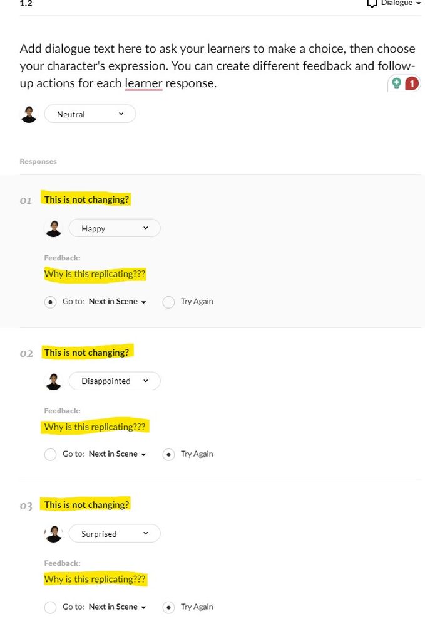Select 'Try Again' radio in response 01
Image resolution: width=425 pixels, height=626 pixels.
pyautogui.click(x=168, y=302)
